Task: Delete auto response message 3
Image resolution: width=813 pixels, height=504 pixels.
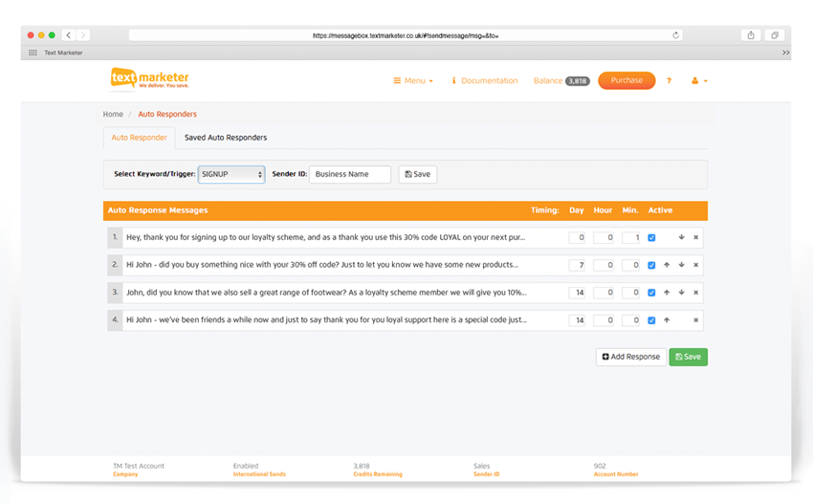Action: (695, 293)
